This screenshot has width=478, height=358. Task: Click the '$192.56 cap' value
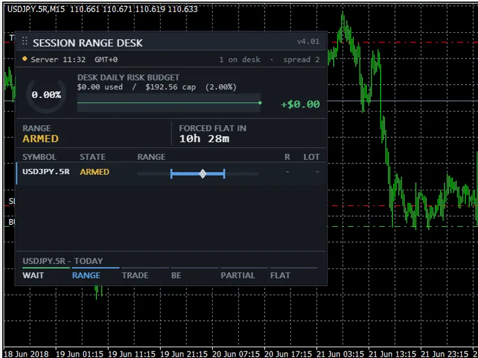[171, 87]
